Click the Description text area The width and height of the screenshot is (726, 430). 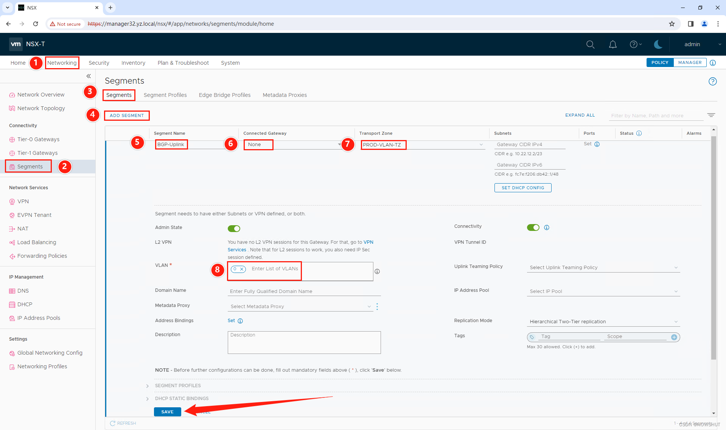click(304, 343)
